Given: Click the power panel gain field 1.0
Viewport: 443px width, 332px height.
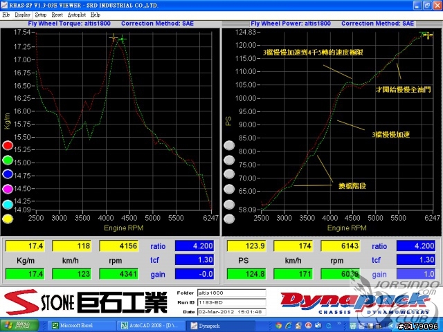Looking at the screenshot, I should coord(416,274).
